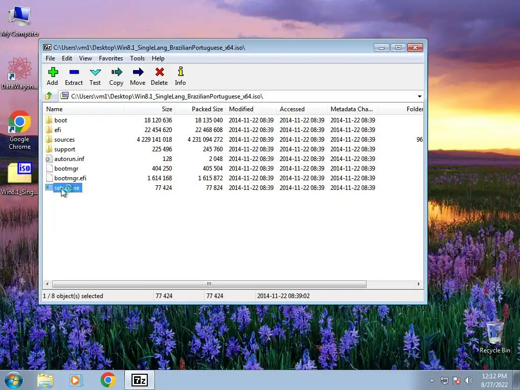The image size is (520, 390).
Task: Open media player from taskbar
Action: pos(76,380)
